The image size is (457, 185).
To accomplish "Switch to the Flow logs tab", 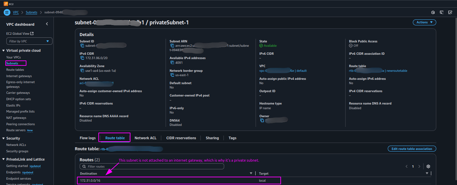I will pyautogui.click(x=88, y=138).
